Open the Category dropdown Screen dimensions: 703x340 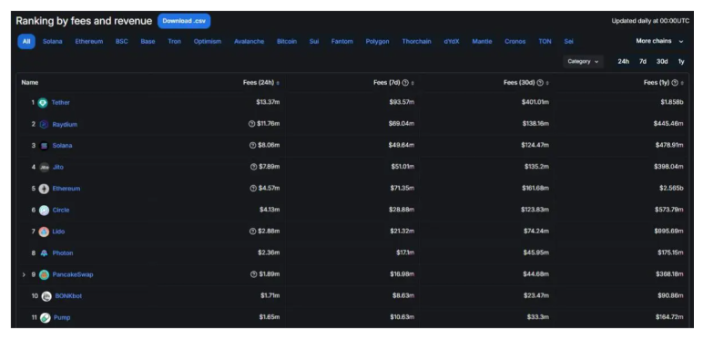[583, 61]
